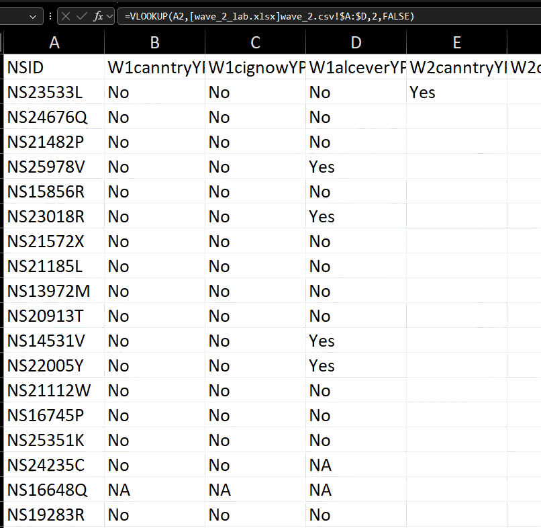Select the W1alceverYP header cell
Image resolution: width=541 pixels, height=528 pixels.
coord(356,67)
